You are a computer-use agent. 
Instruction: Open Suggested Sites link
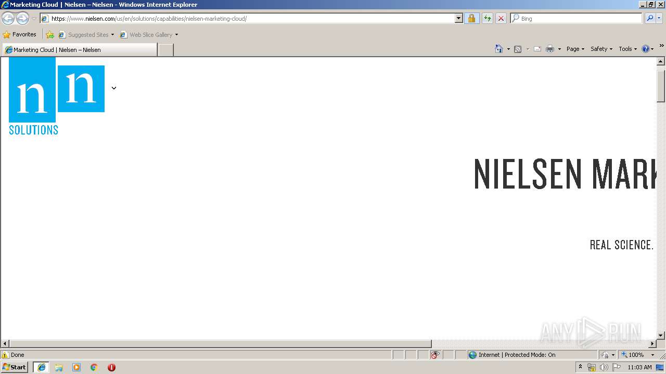pyautogui.click(x=86, y=35)
